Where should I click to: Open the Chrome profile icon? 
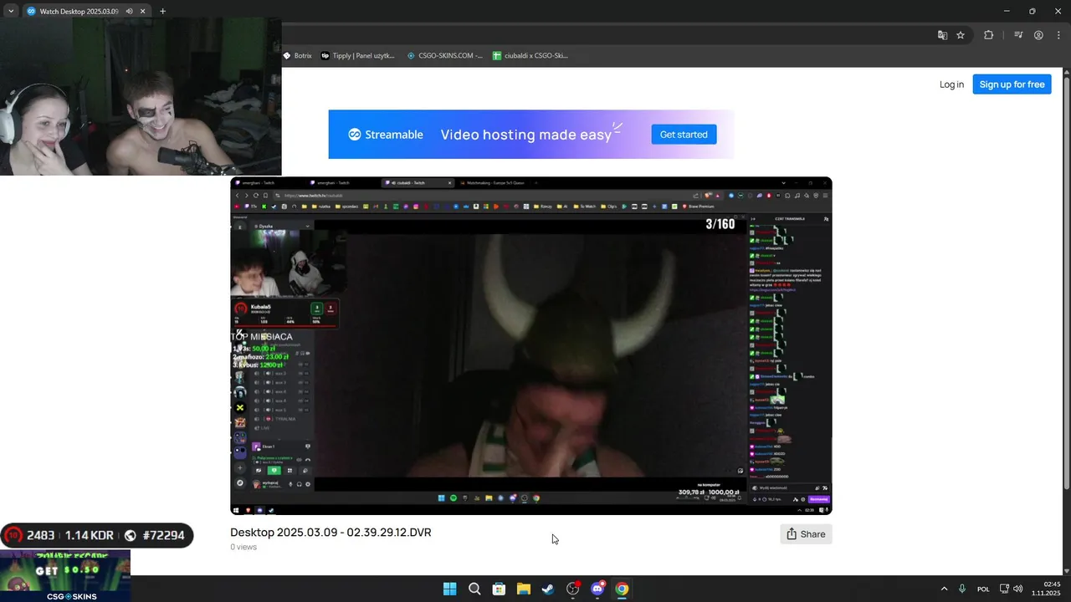1038,35
